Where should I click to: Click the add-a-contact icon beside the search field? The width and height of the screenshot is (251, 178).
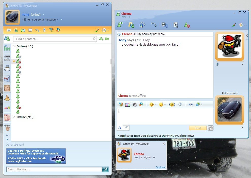[x=101, y=39]
